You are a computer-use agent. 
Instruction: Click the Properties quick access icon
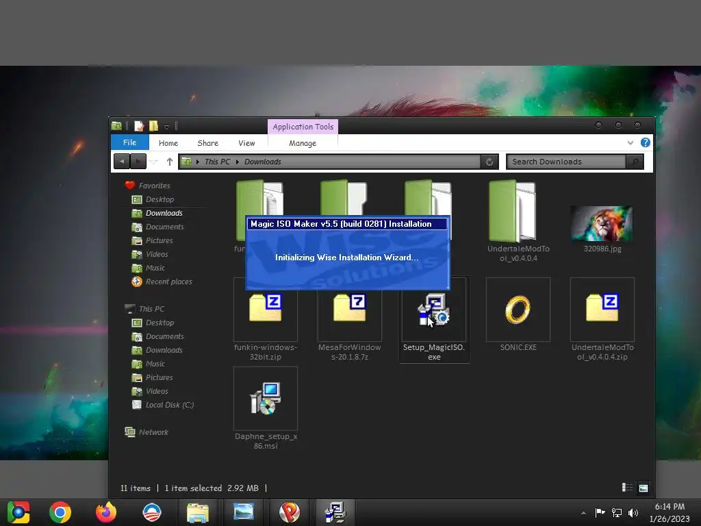click(139, 127)
